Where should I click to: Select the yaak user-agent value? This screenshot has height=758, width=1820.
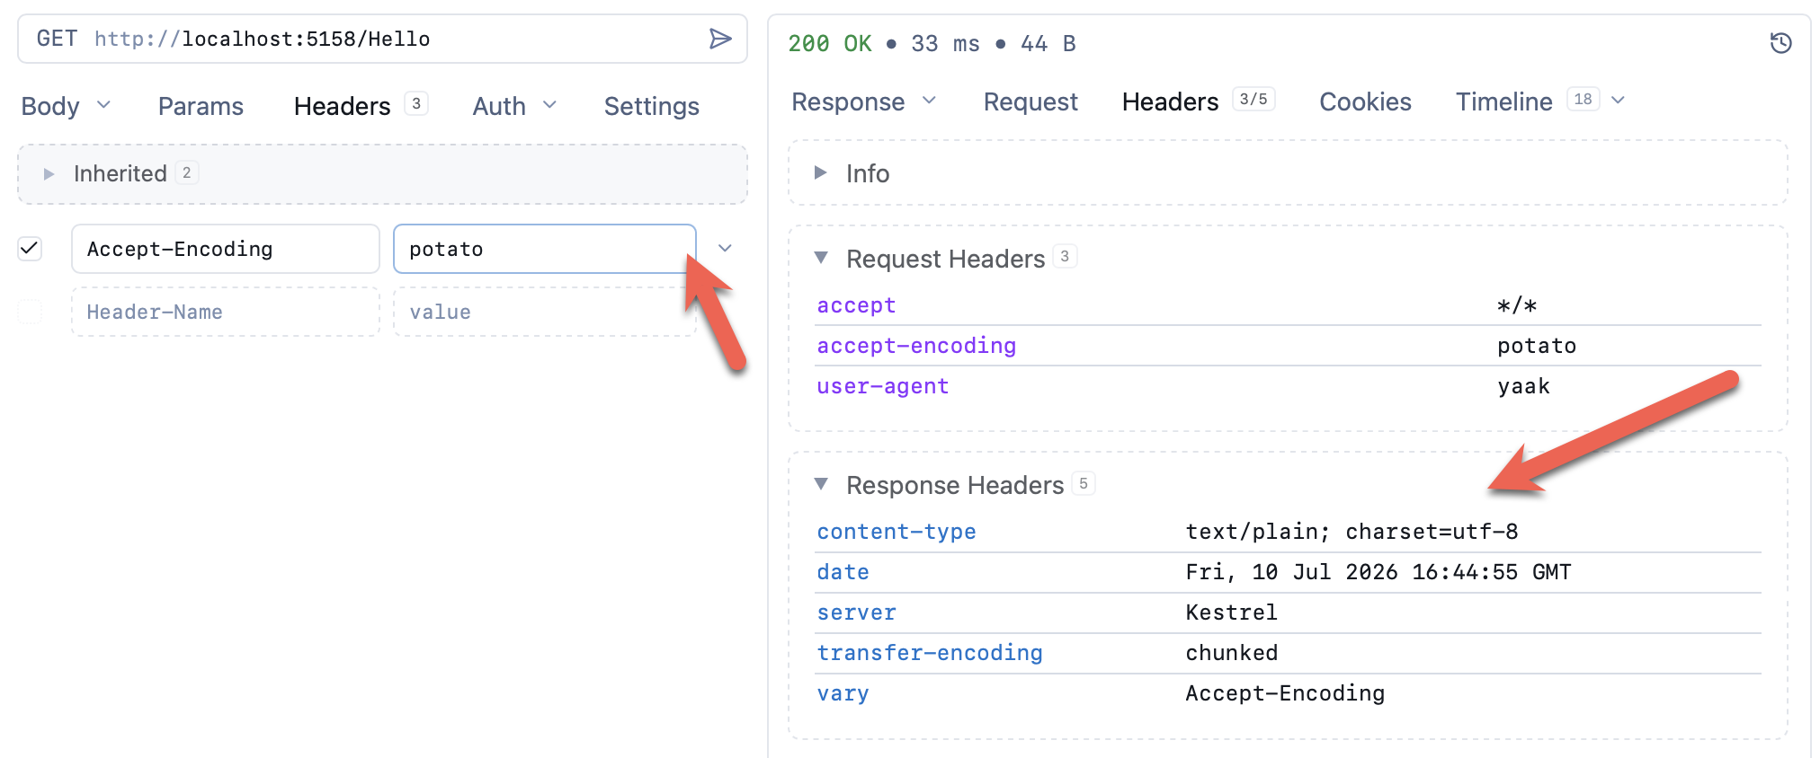point(1523,386)
